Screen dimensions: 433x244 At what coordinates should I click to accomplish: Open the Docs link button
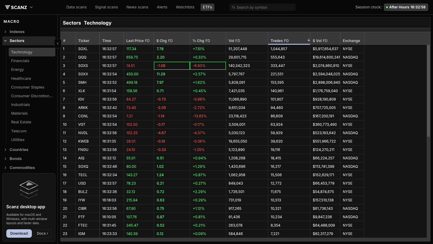point(42,233)
